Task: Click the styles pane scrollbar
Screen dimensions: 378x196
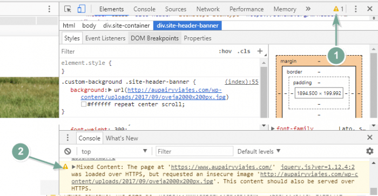Action: pos(264,92)
